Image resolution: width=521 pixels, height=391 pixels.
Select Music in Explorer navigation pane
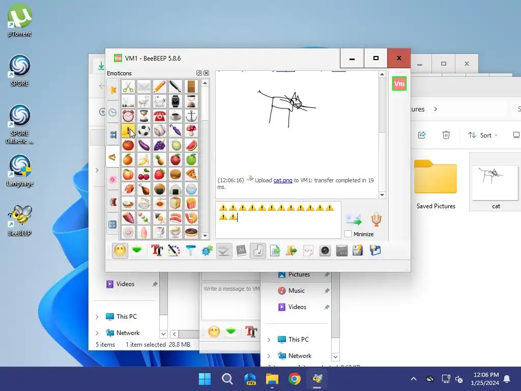tap(296, 291)
